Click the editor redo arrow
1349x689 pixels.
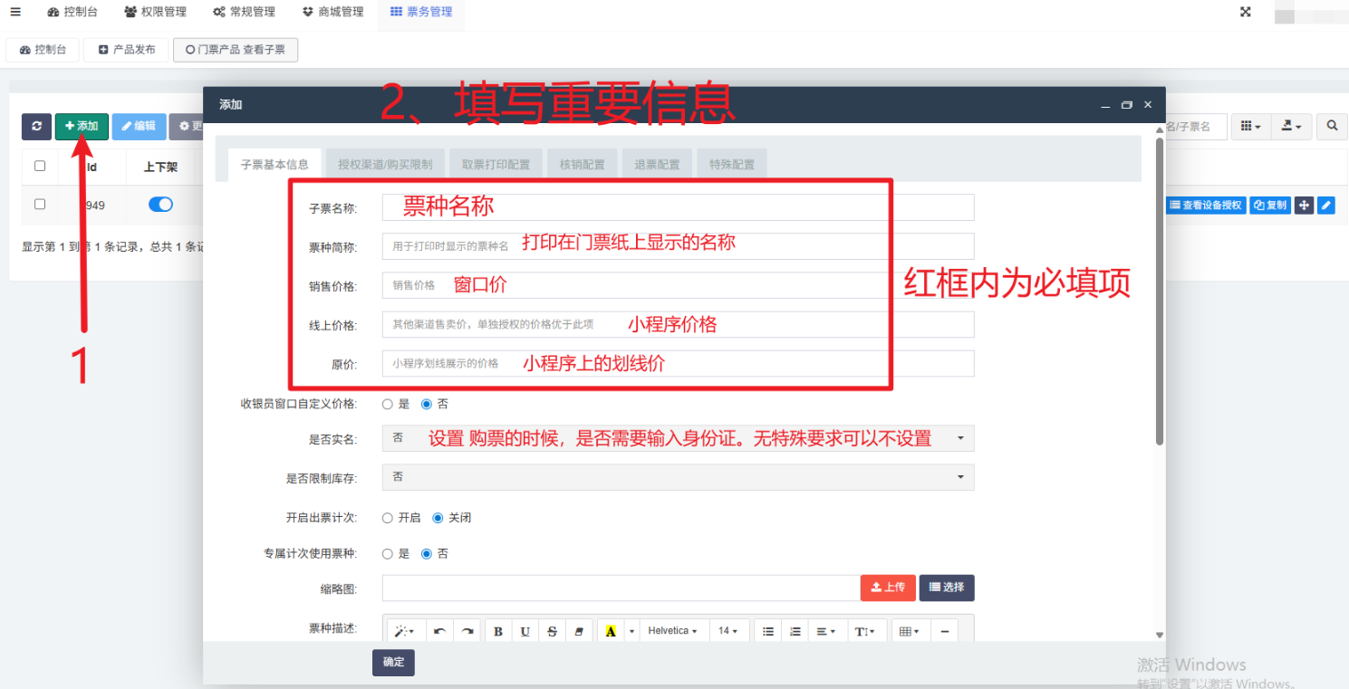467,631
